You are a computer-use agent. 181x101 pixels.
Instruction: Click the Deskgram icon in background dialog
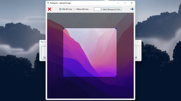point(42,42)
